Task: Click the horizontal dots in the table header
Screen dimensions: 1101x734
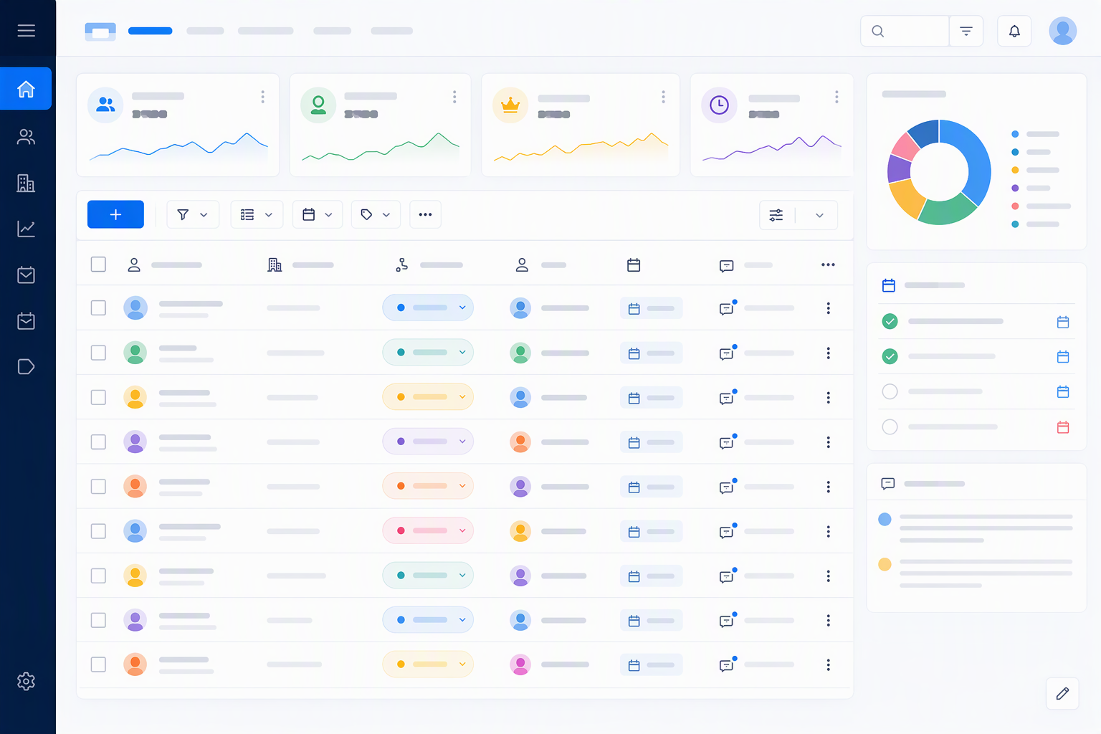Action: coord(828,265)
